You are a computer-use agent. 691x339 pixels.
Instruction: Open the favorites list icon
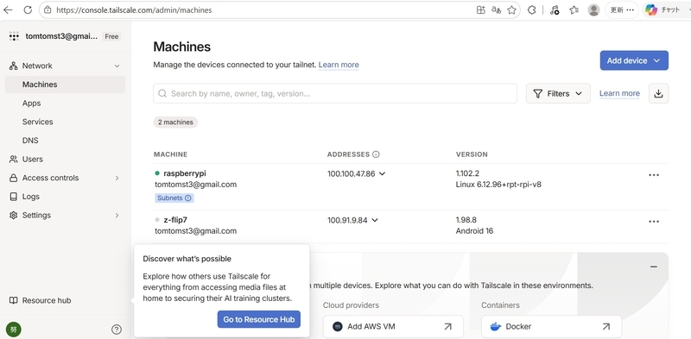(574, 9)
